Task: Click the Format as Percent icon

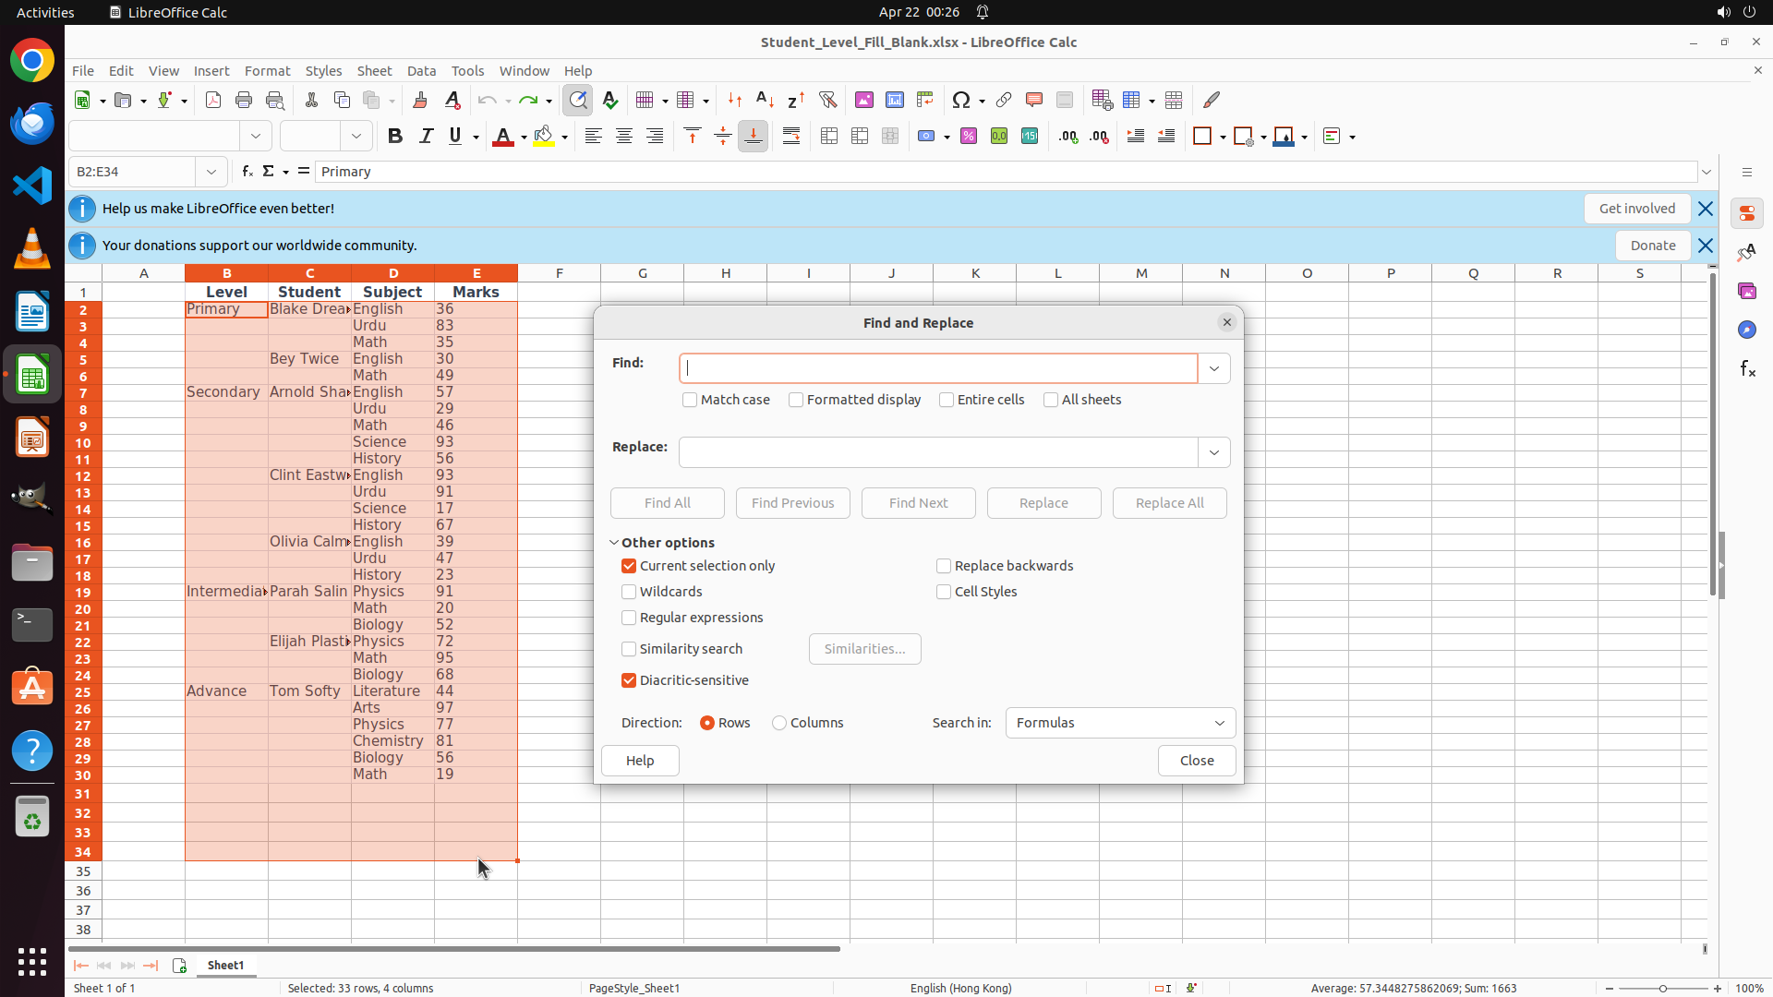Action: (969, 137)
